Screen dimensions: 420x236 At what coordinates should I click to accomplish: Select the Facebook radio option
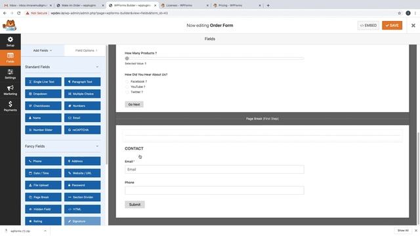coord(127,81)
